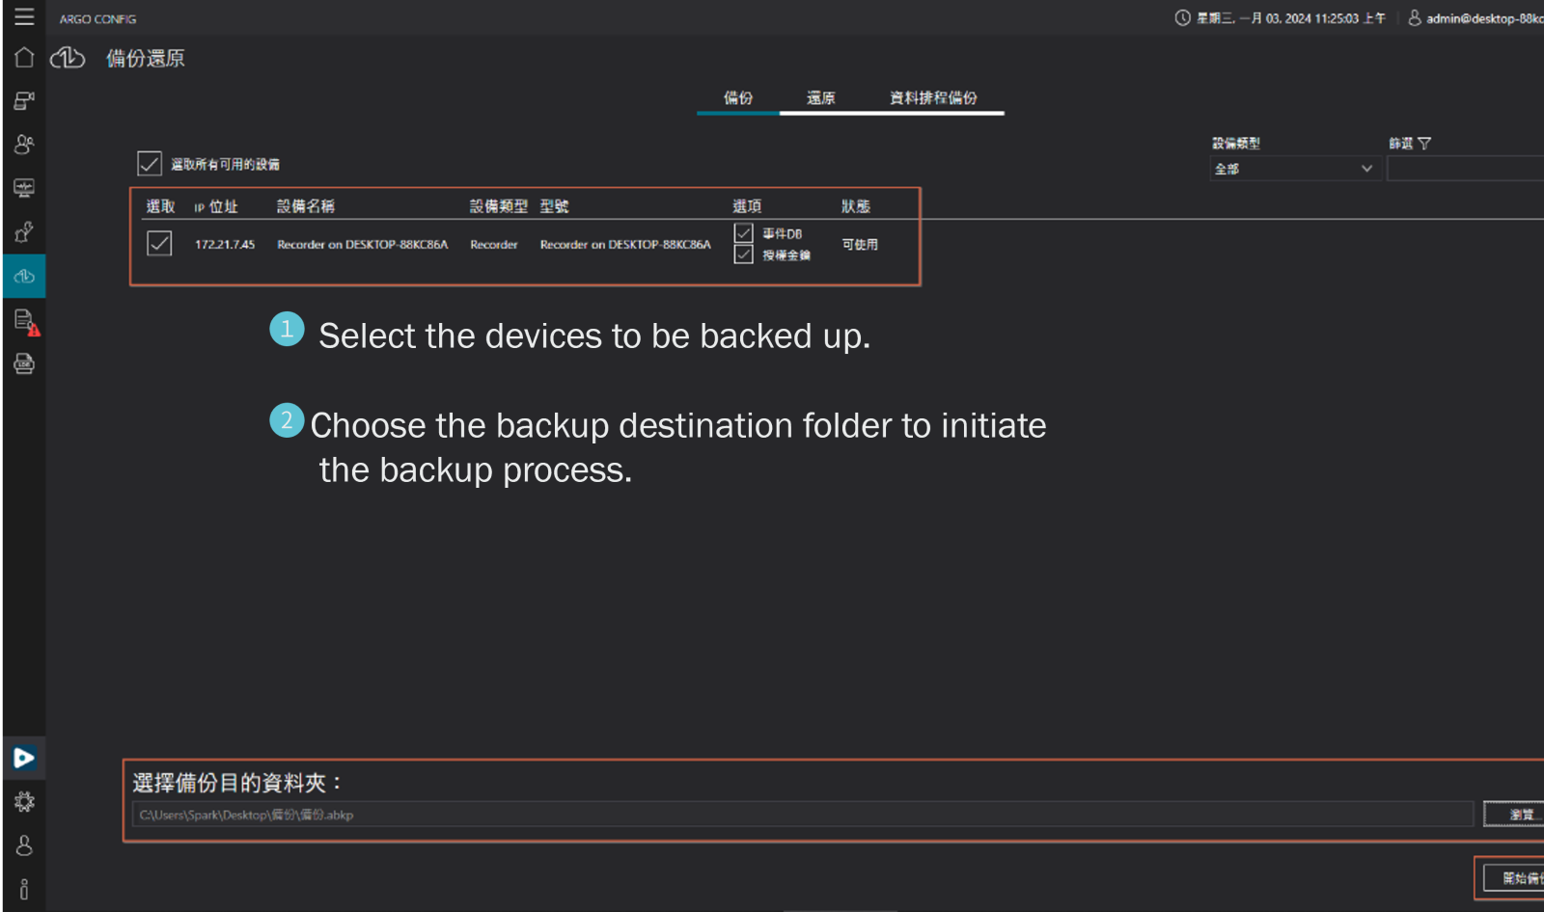Click the admin@desktop user account label
The height and width of the screenshot is (912, 1544).
(x=1482, y=18)
